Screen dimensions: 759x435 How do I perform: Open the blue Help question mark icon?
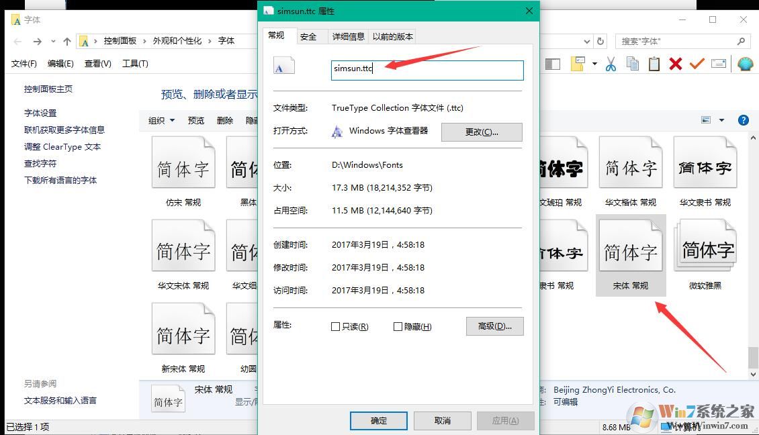tap(743, 119)
